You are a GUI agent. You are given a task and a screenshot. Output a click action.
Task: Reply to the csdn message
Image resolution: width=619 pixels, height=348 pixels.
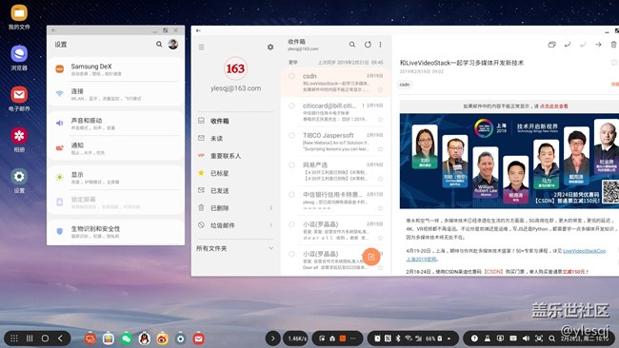tap(568, 45)
